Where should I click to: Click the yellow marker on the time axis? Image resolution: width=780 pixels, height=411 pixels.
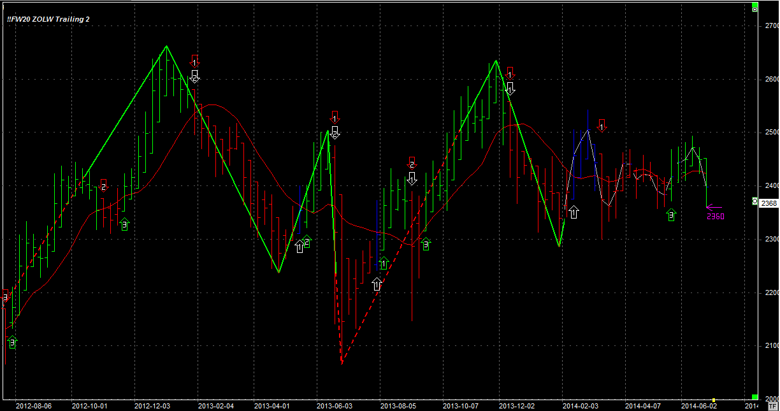[713, 400]
